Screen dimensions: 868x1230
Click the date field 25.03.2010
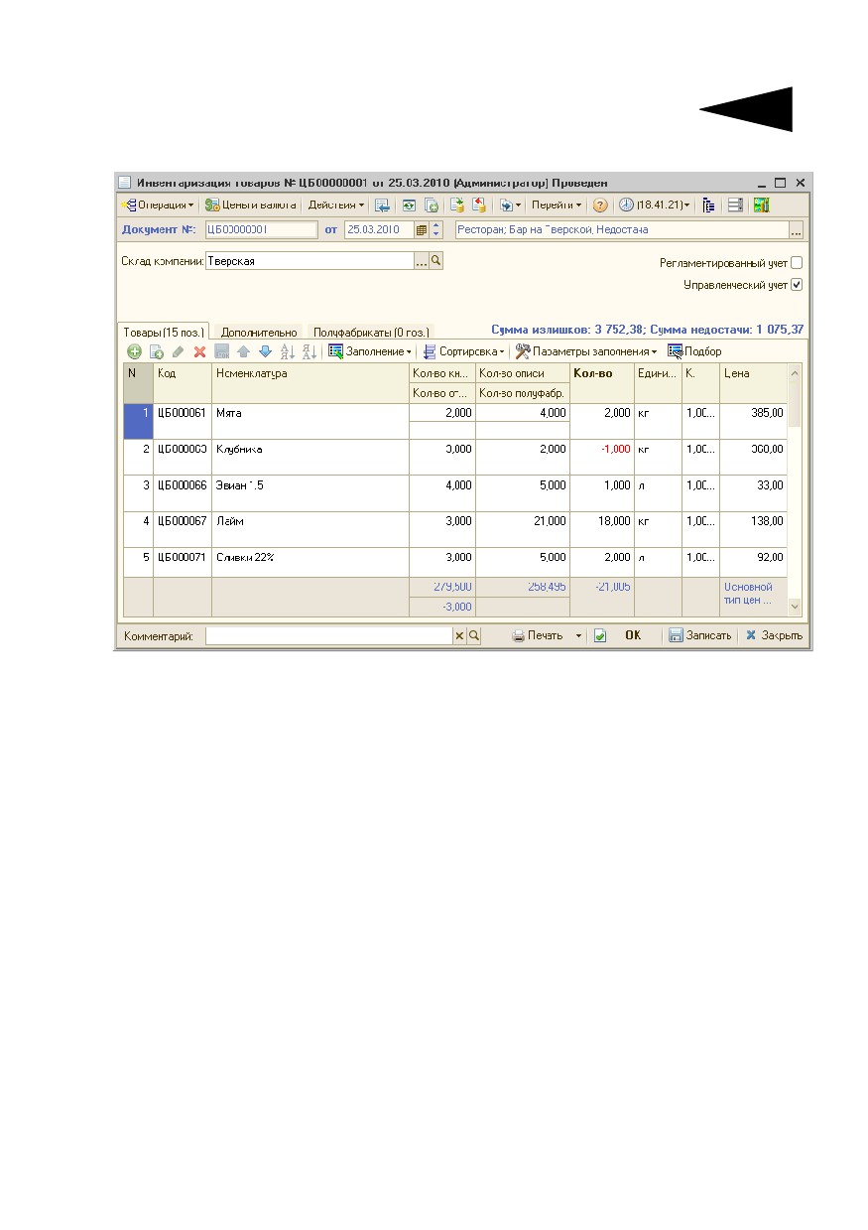coord(379,229)
